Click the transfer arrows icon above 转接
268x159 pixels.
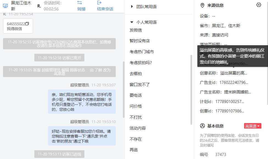pyautogui.click(x=79, y=3)
